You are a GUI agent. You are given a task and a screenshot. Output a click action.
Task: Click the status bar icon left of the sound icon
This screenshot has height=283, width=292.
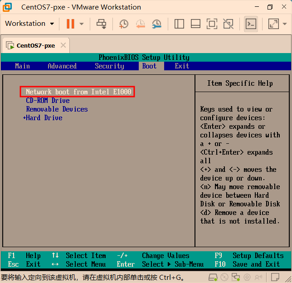pyautogui.click(x=247, y=278)
